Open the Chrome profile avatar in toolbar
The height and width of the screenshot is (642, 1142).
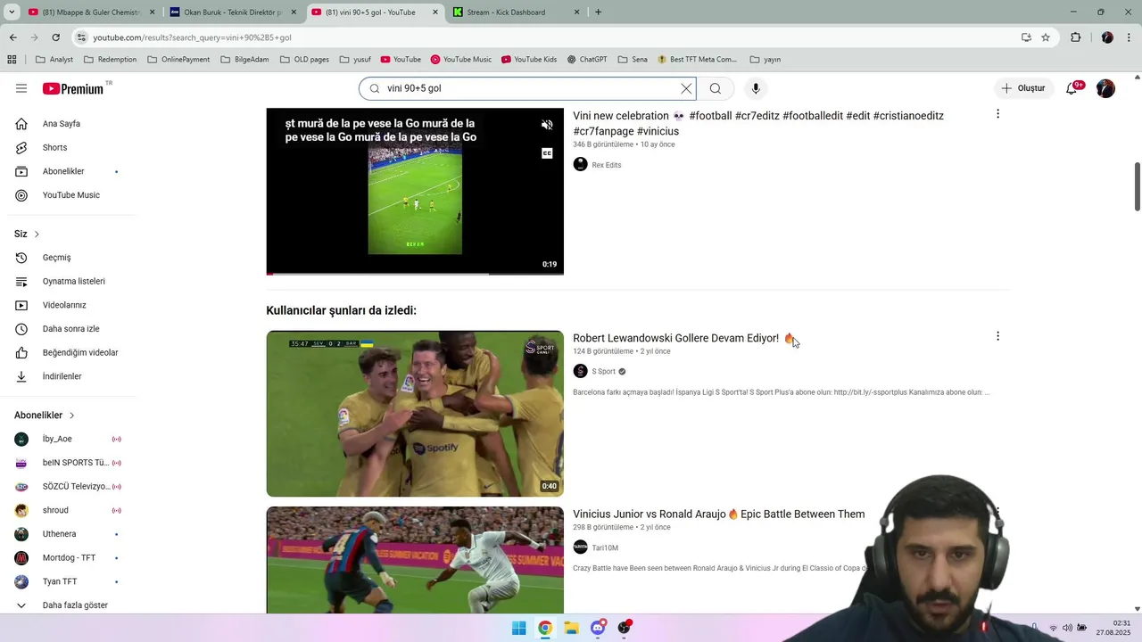1107,37
